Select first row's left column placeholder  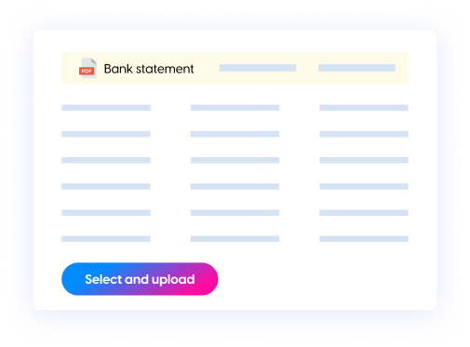tap(106, 108)
